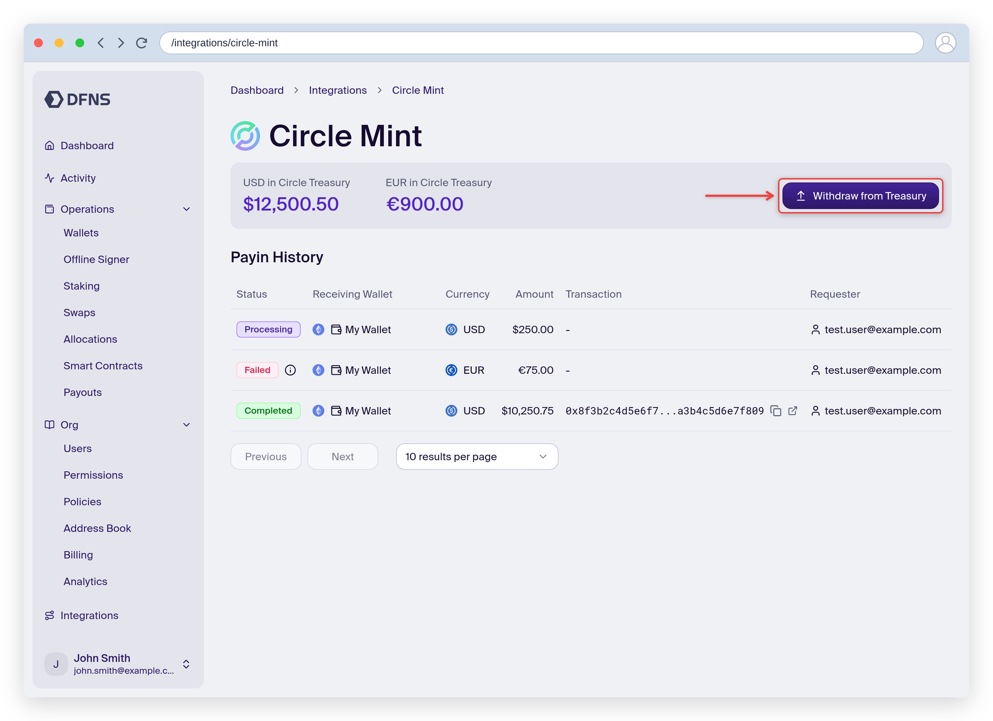
Task: Click the book icon next to Org
Action: tap(50, 425)
